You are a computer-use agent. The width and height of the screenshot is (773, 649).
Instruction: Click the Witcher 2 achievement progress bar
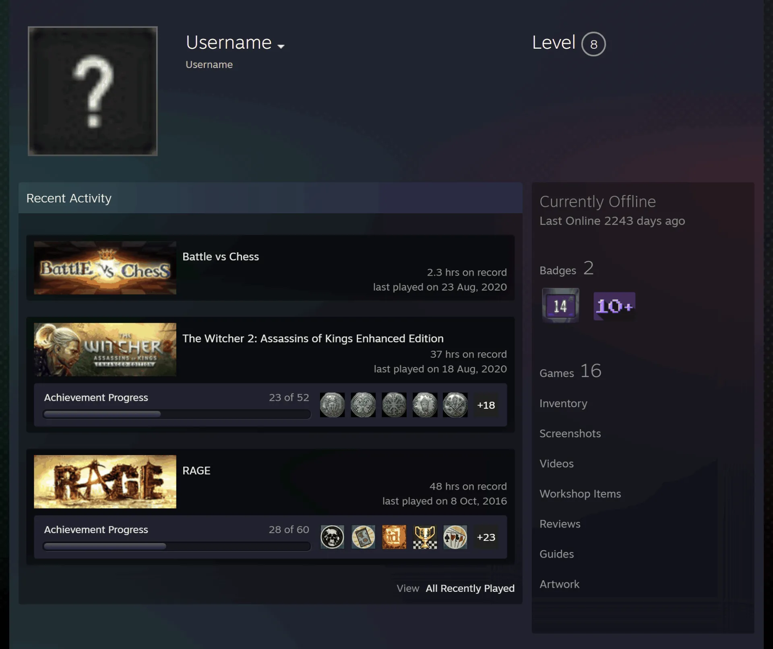[177, 414]
